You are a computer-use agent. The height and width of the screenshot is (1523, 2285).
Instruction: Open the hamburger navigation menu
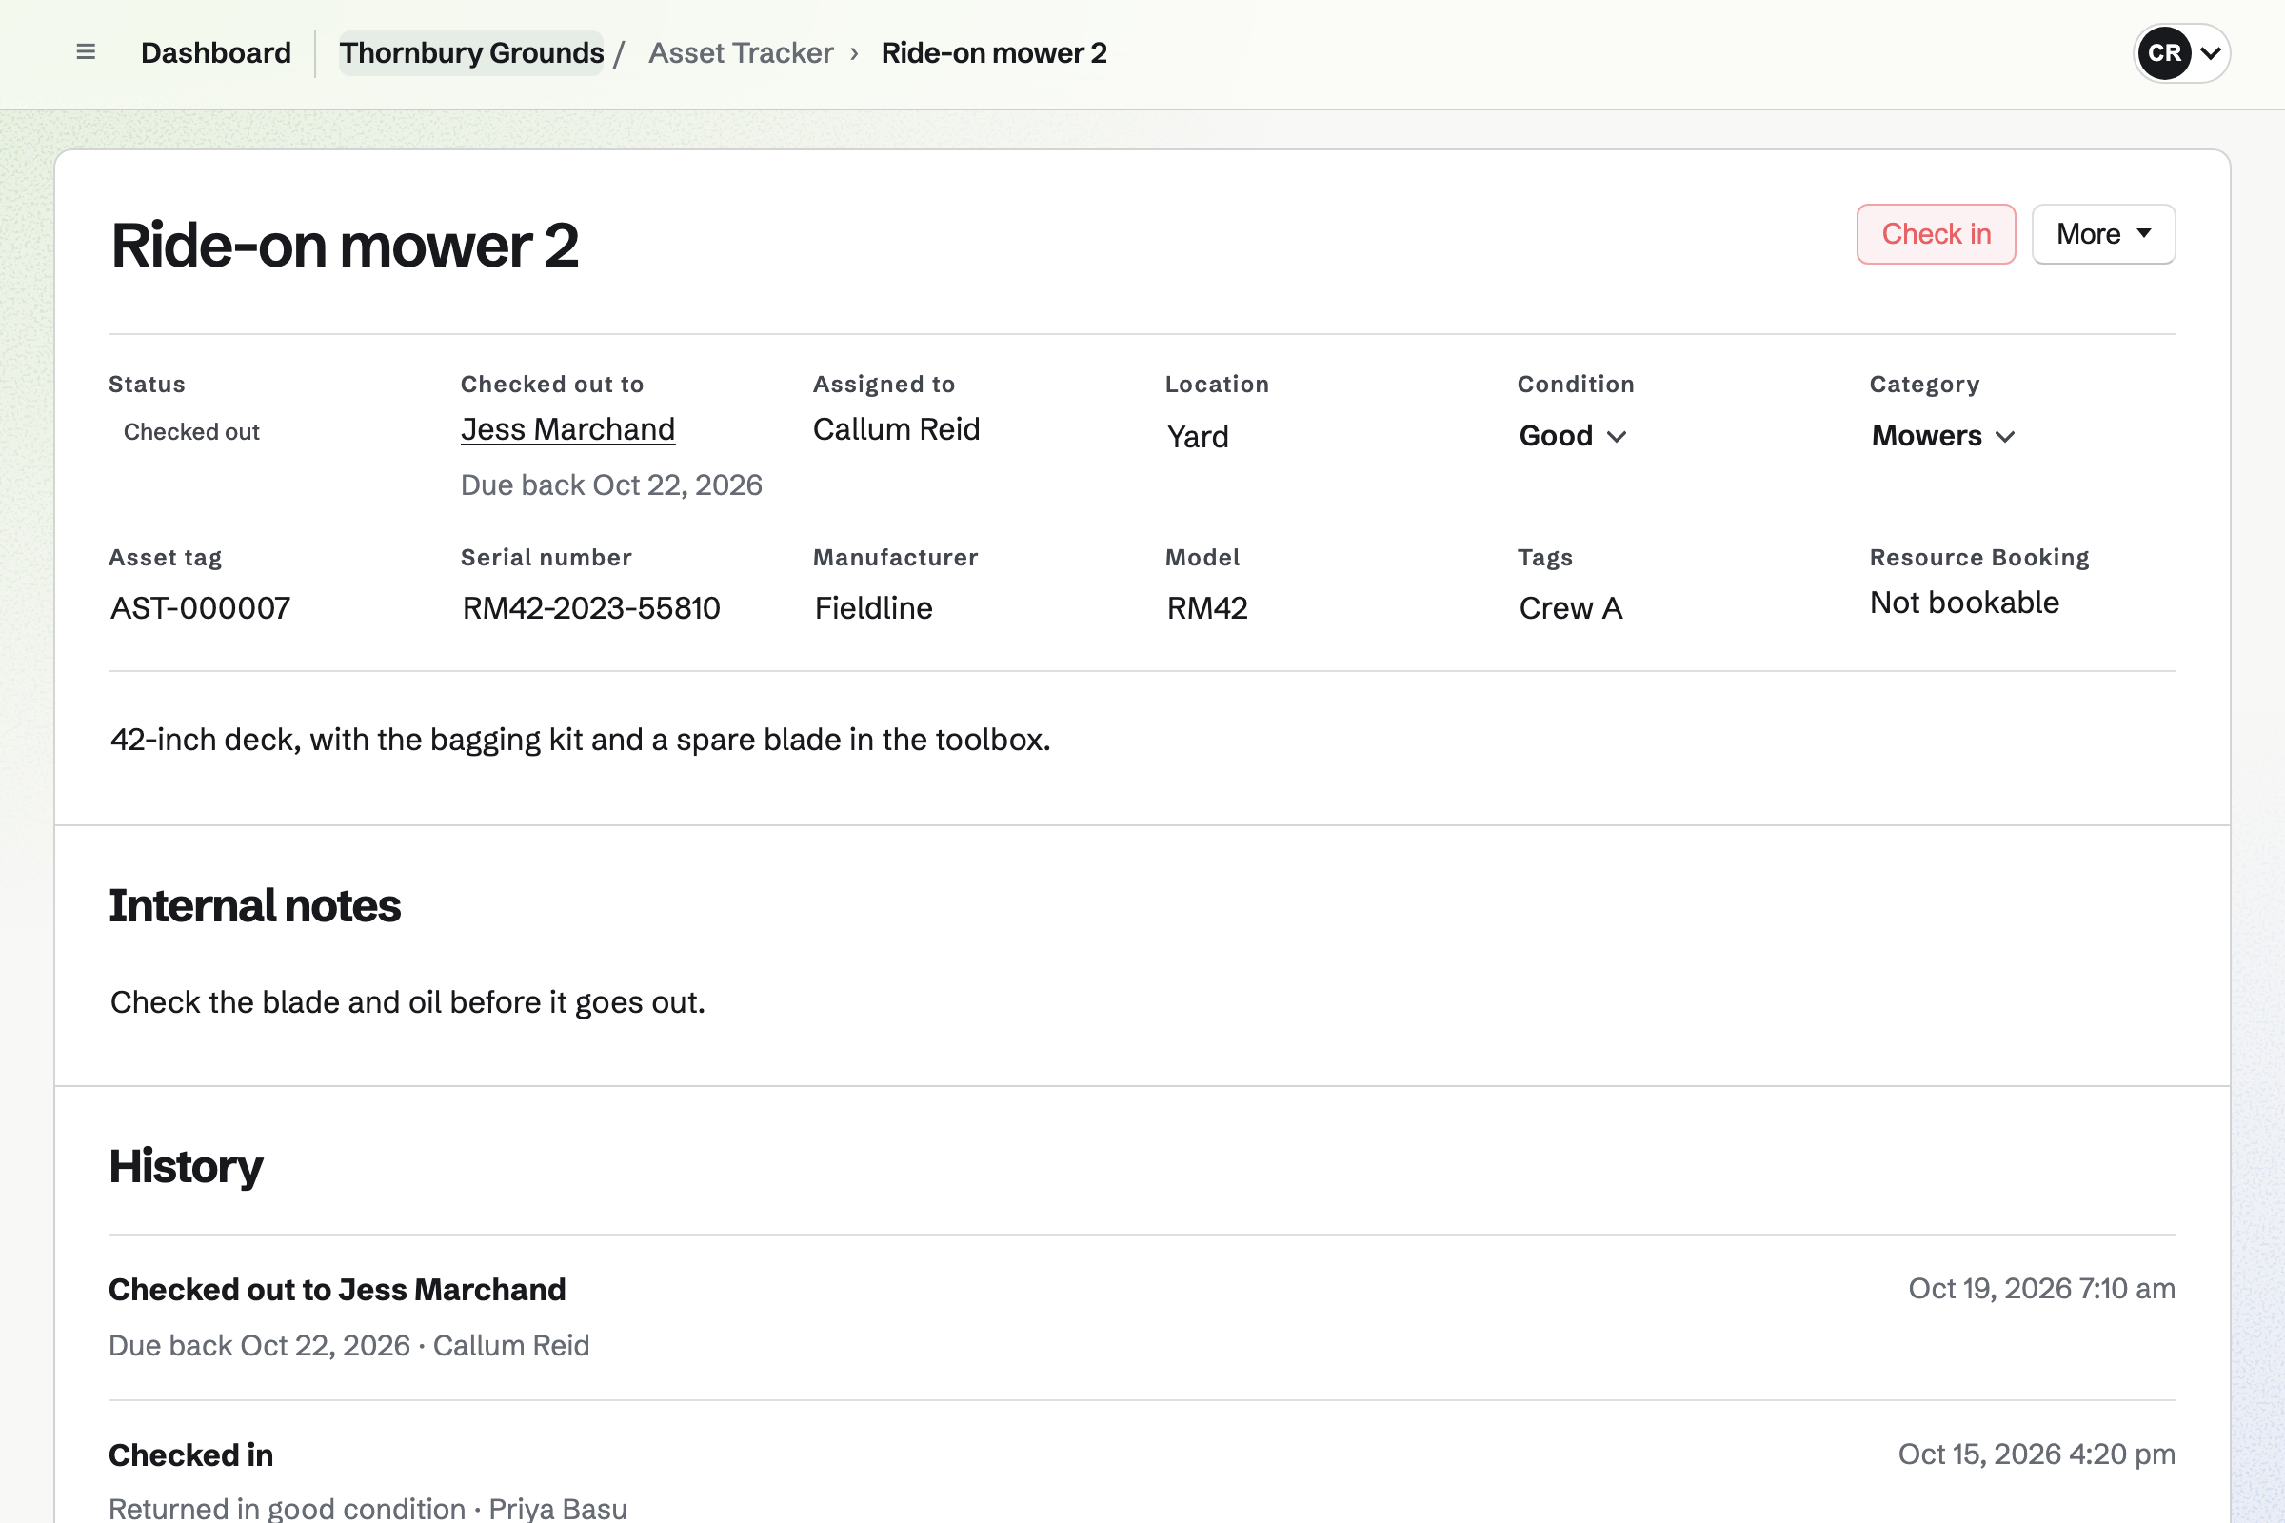(86, 52)
